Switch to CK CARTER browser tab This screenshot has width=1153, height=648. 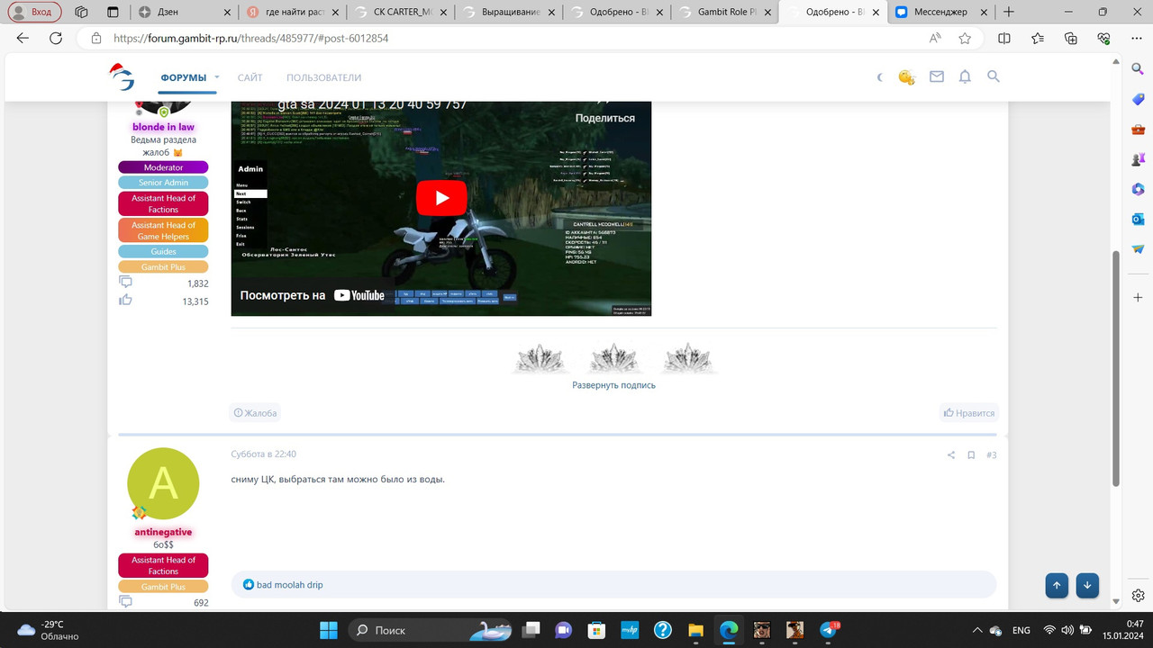tap(401, 13)
